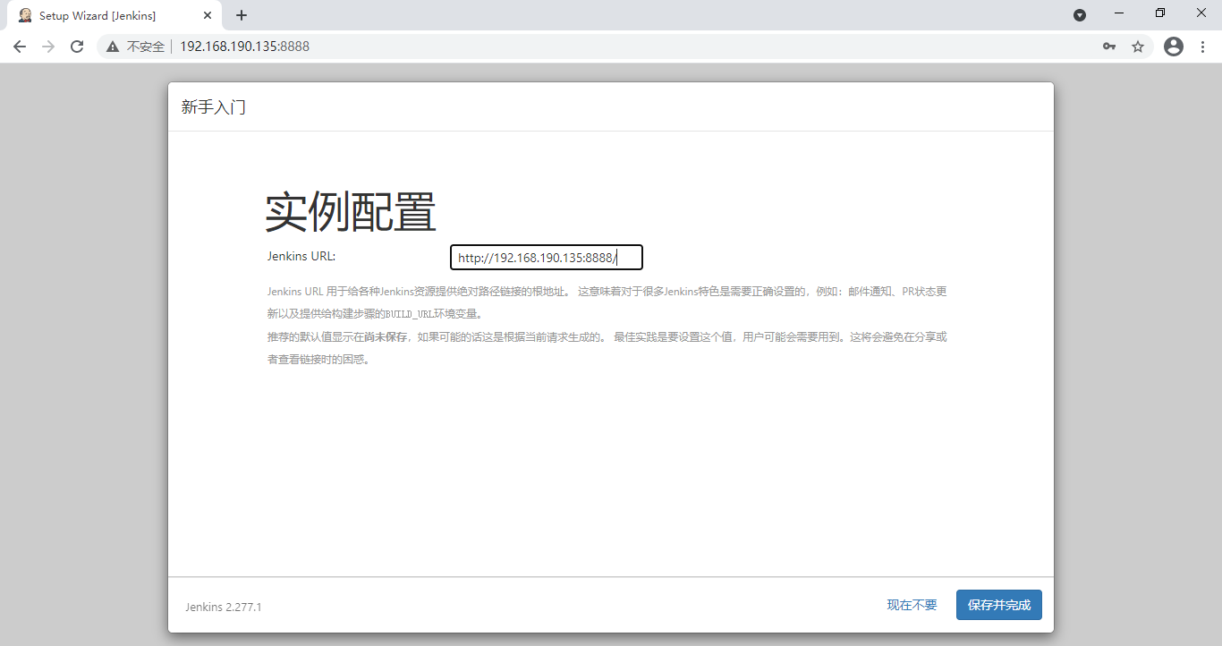Bookmark this page with star icon

1138,47
